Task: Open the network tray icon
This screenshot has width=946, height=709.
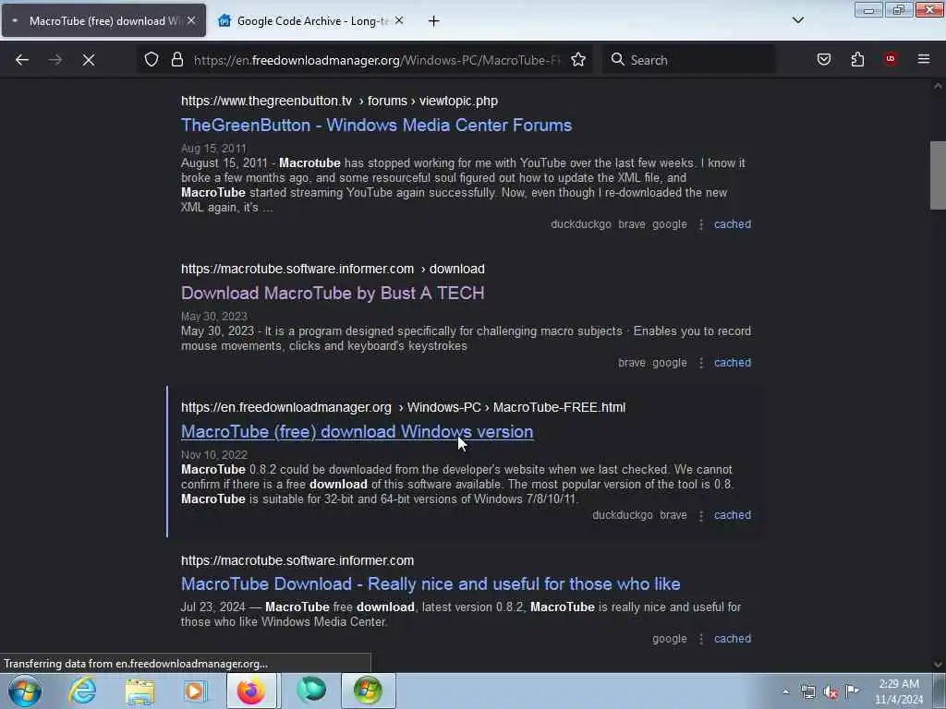Action: point(807,691)
